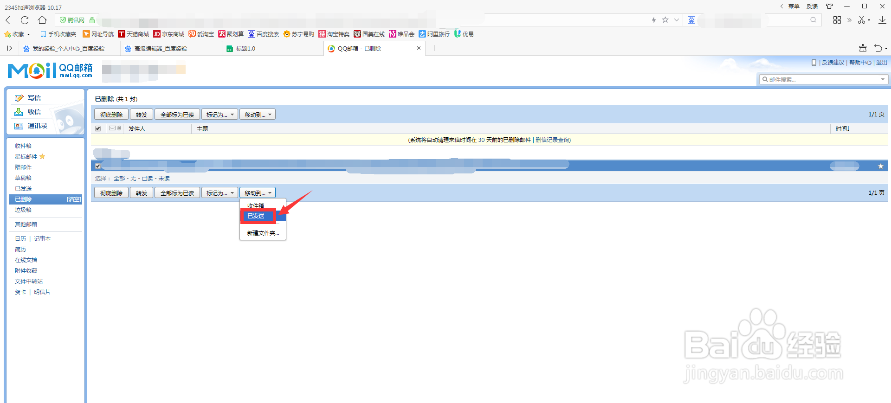This screenshot has height=403, width=891.
Task: Toggle the select-all checkbox in header row
Action: coord(98,128)
